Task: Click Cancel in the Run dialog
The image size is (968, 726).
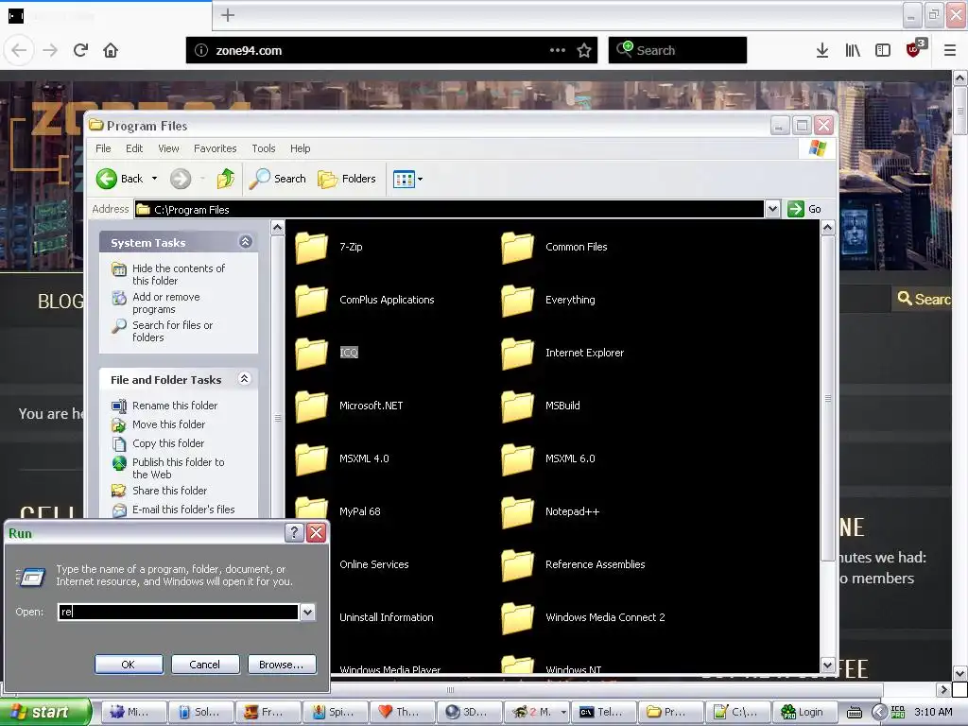Action: click(204, 665)
